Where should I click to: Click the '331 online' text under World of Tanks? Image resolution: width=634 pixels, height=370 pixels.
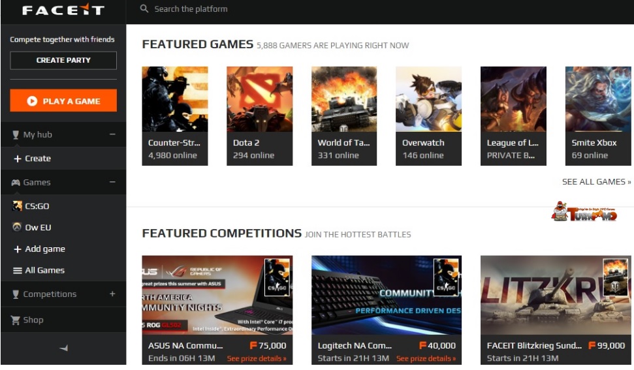[x=338, y=155]
